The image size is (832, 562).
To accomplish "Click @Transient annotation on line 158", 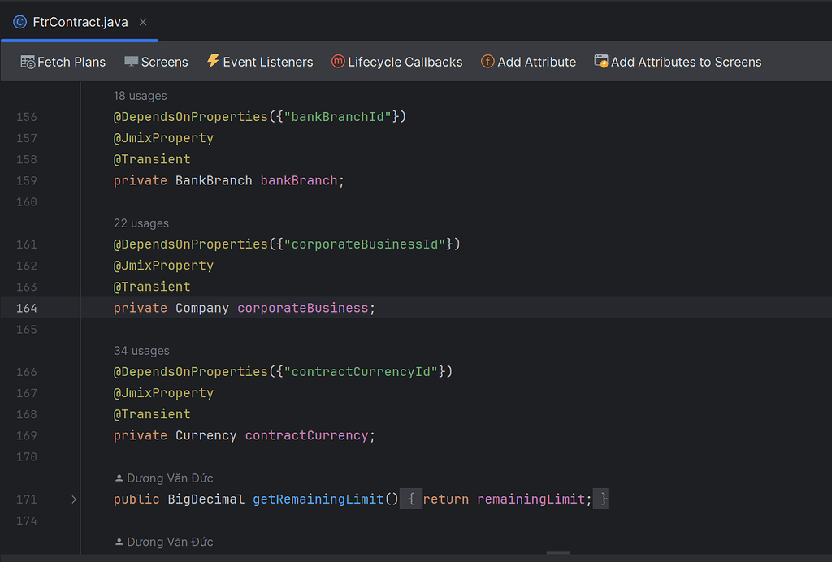I will 152,160.
